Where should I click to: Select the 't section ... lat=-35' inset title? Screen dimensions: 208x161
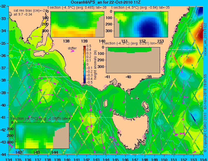pyautogui.click(x=141, y=7)
